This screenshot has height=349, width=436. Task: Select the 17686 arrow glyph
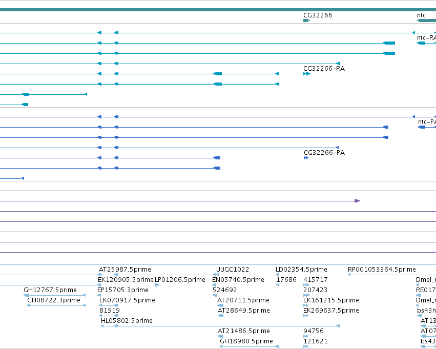click(278, 285)
